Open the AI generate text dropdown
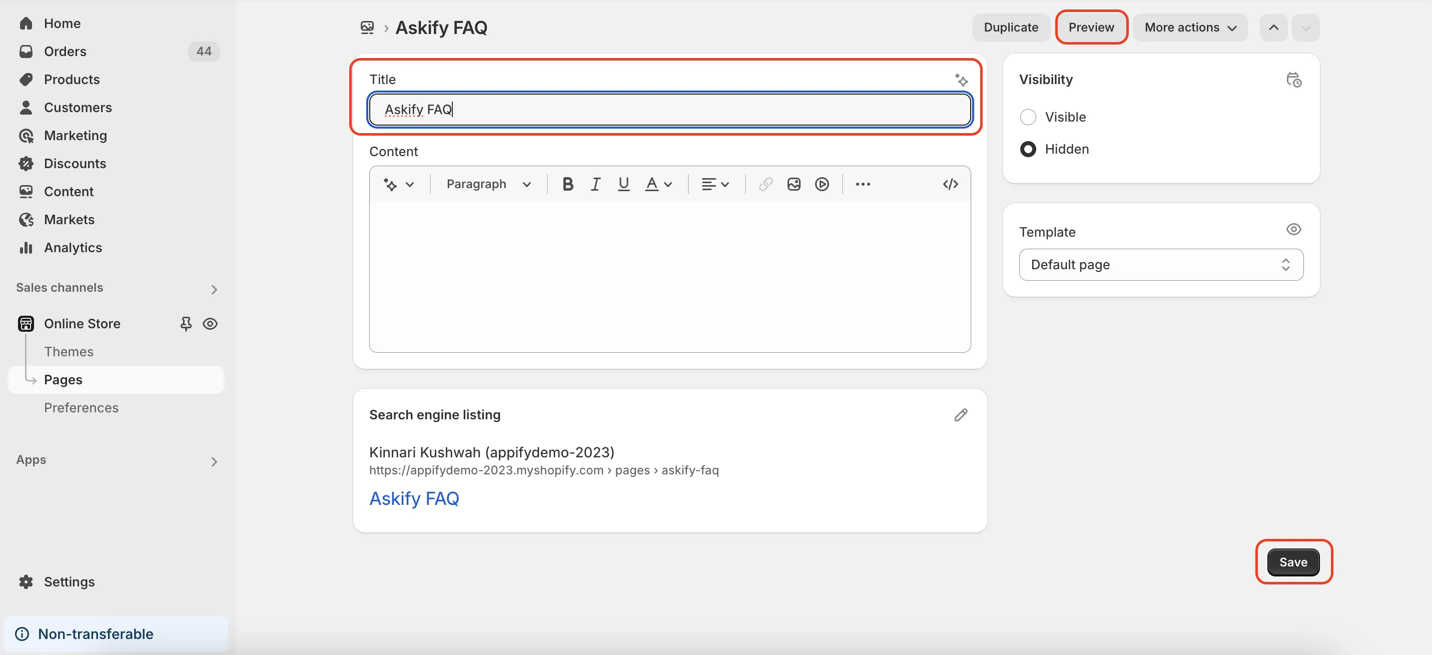Image resolution: width=1432 pixels, height=655 pixels. pos(399,184)
